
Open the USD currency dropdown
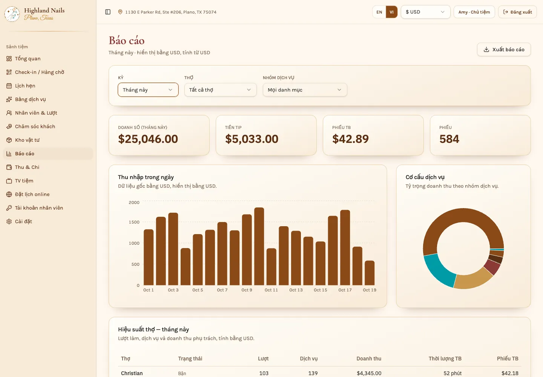[x=425, y=12]
